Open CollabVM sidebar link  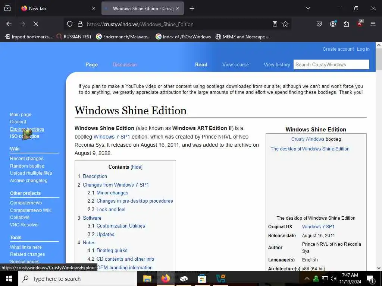point(20,217)
